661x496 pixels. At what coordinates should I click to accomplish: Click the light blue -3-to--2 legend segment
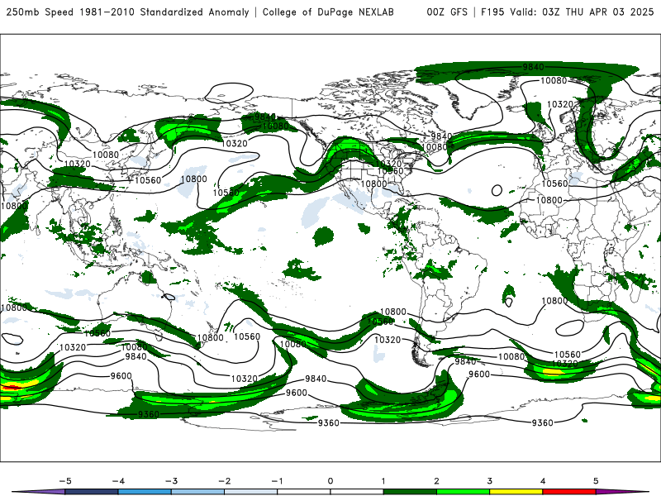coord(197,492)
